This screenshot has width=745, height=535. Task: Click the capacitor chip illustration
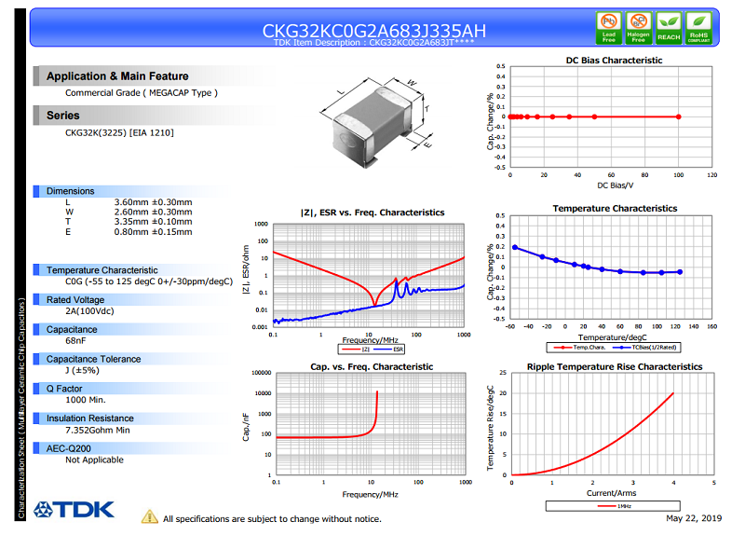[375, 122]
